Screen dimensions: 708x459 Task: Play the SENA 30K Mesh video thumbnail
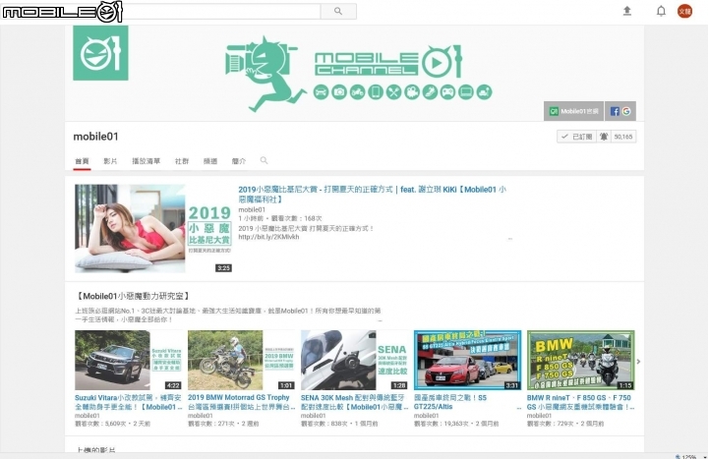[354, 360]
